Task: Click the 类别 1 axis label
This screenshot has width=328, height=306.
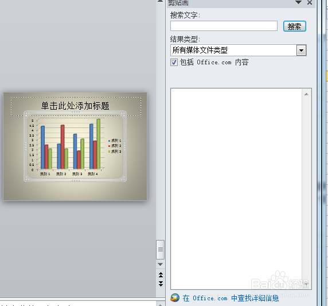Action: pyautogui.click(x=45, y=174)
